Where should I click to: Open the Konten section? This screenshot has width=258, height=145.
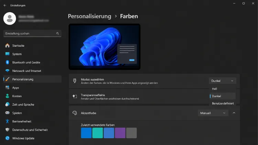tap(32, 96)
